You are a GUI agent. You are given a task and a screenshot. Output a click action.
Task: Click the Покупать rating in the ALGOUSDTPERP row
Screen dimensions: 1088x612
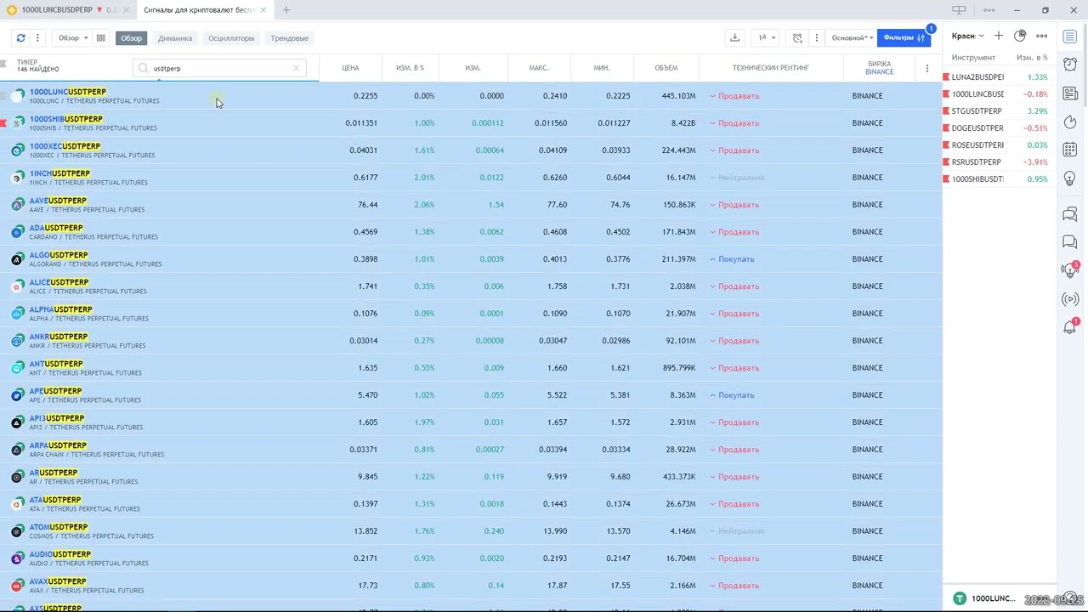coord(736,259)
